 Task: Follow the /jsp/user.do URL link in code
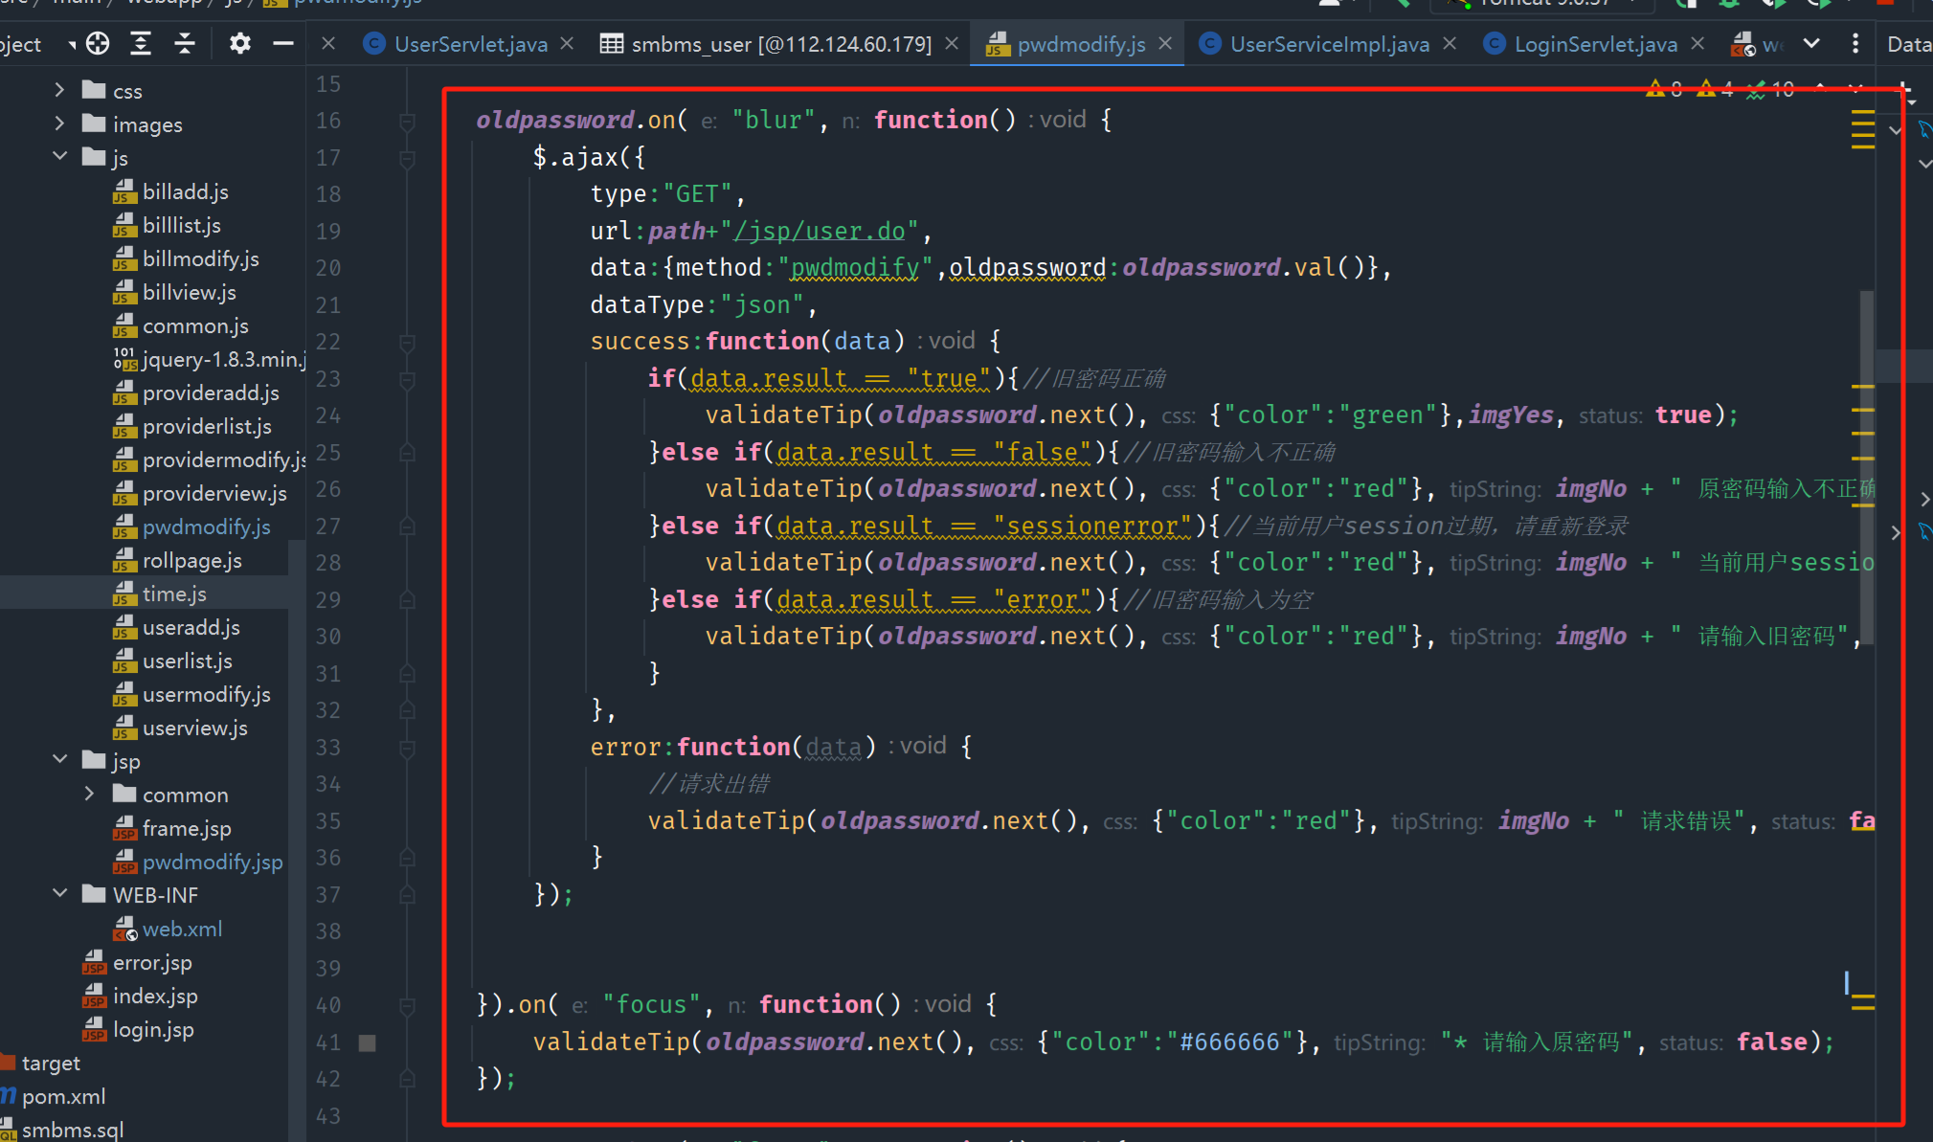820,231
